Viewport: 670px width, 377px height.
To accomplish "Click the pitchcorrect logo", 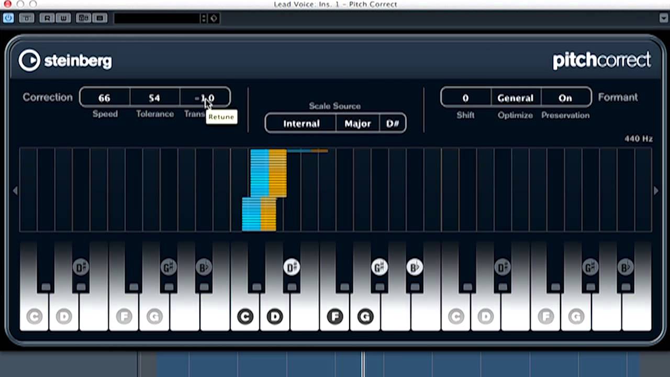I will (602, 60).
